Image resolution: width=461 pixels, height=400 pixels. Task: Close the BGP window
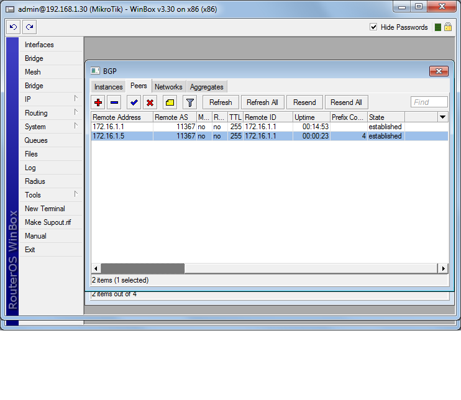pos(439,71)
